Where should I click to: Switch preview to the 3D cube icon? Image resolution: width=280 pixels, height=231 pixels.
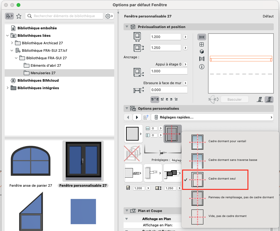(x=201, y=52)
